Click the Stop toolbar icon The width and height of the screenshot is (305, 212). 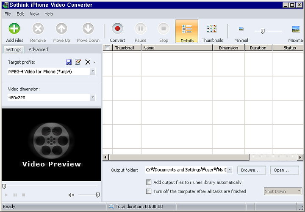click(164, 29)
